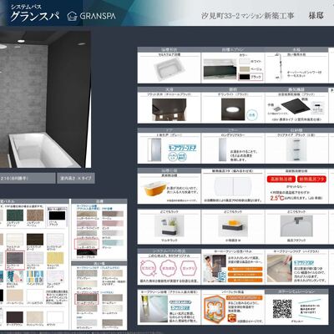Select the green Nordic wall panel swatch
Screen dimensions: 334x334
tap(15, 215)
